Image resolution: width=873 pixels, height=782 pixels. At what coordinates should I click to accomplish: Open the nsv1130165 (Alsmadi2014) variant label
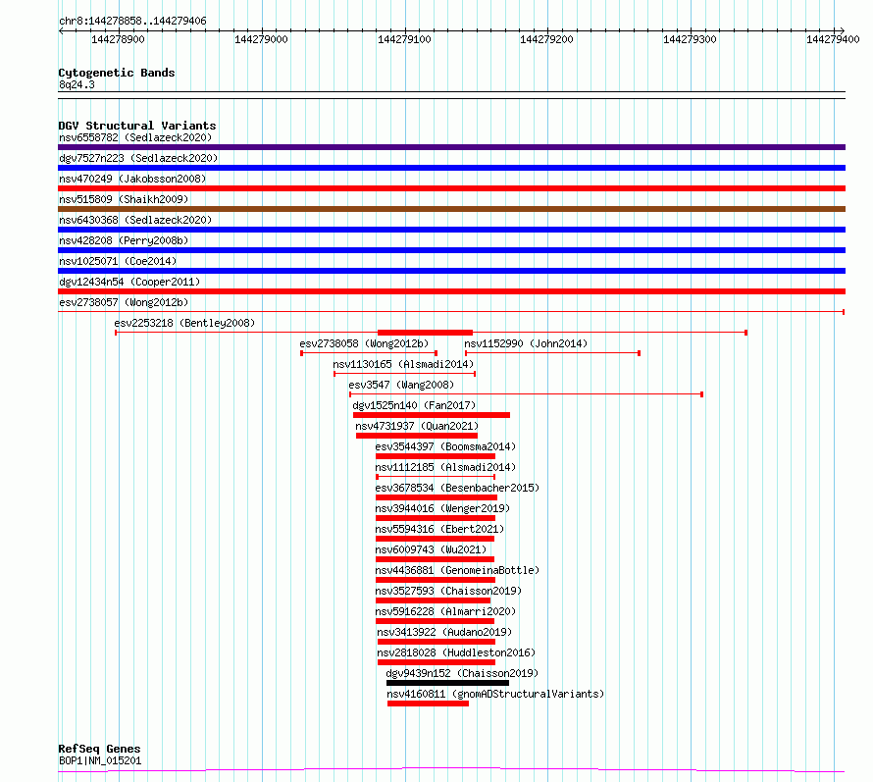tap(403, 364)
